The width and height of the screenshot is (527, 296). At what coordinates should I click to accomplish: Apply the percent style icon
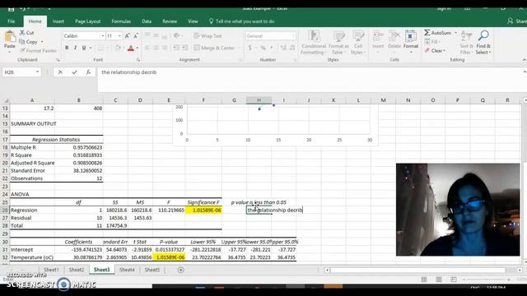(x=263, y=48)
